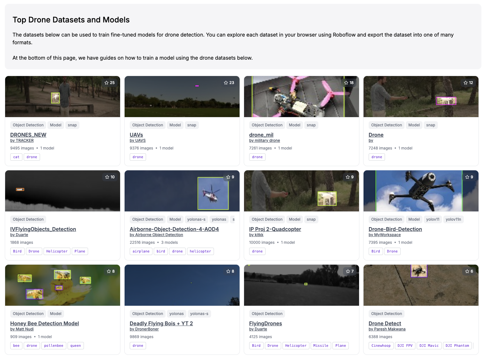This screenshot has height=358, width=483.
Task: Click "22516 images" count text
Action: point(142,243)
